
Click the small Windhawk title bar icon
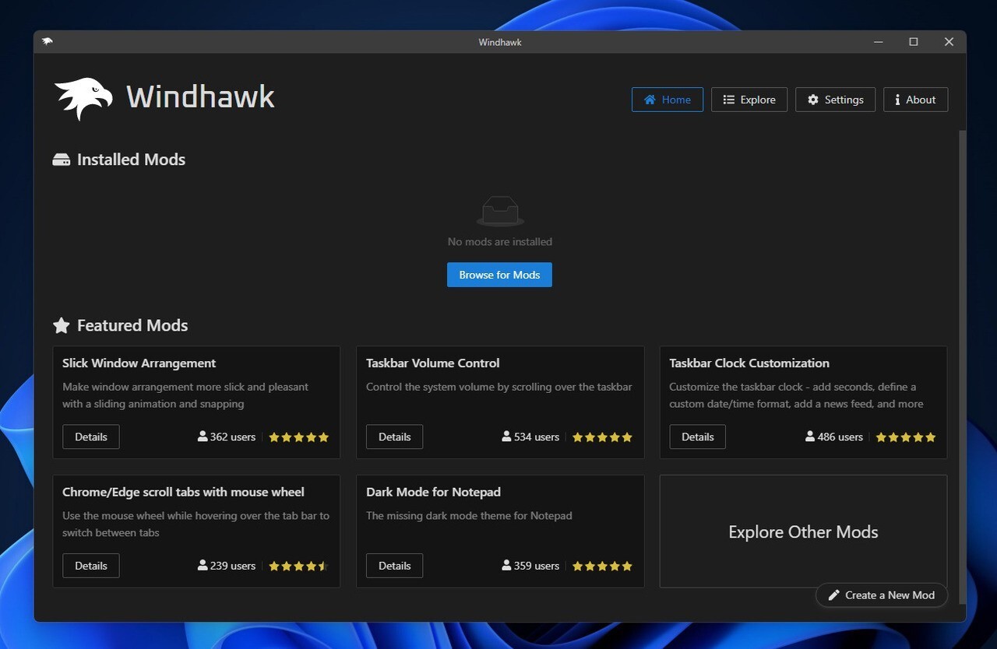click(x=48, y=41)
